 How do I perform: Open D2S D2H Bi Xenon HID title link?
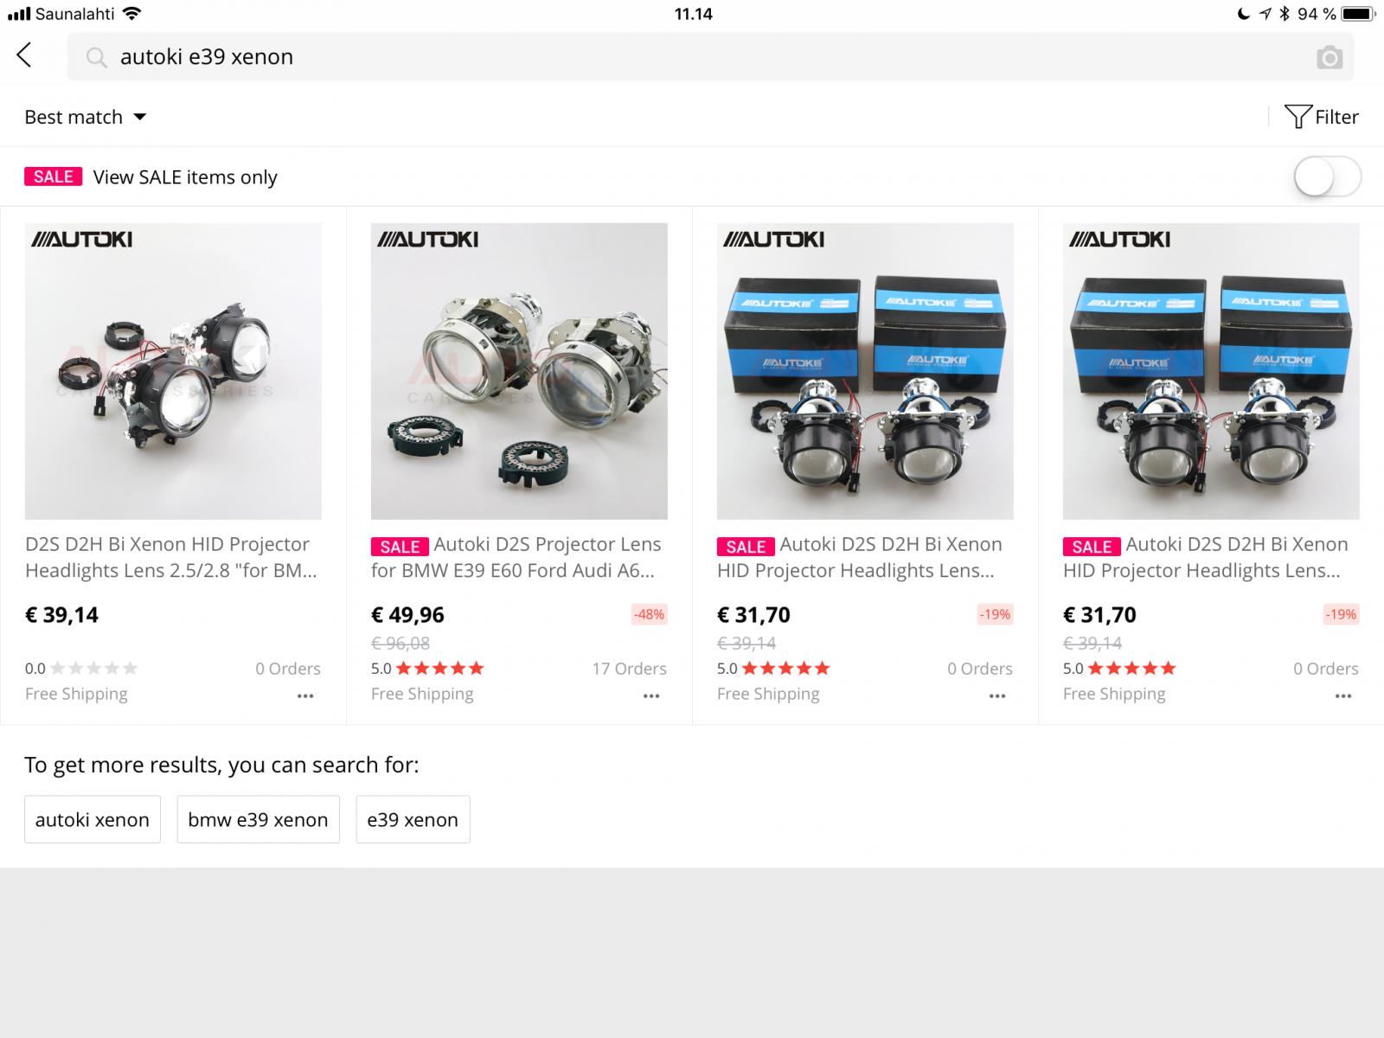tap(171, 557)
